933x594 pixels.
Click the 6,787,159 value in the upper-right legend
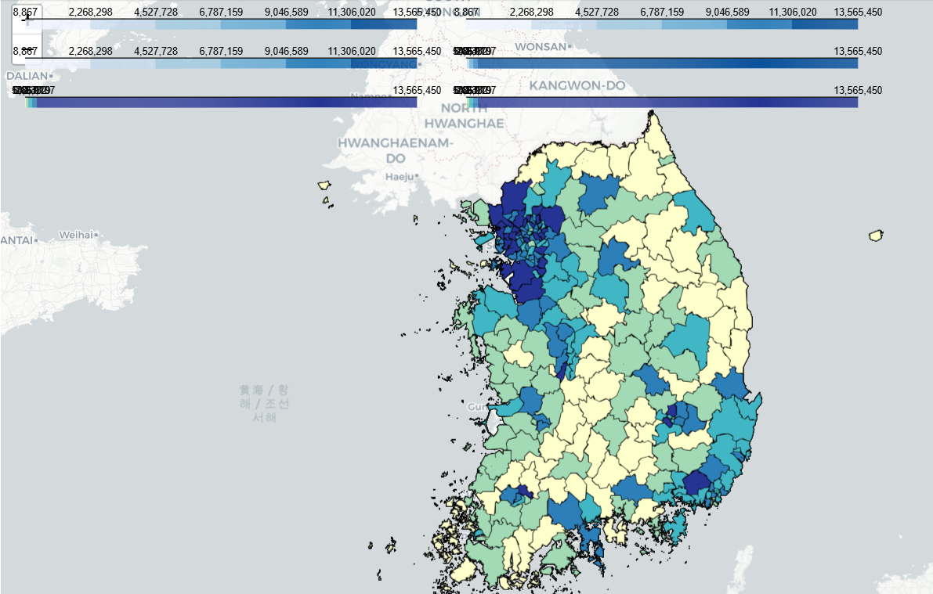point(662,12)
